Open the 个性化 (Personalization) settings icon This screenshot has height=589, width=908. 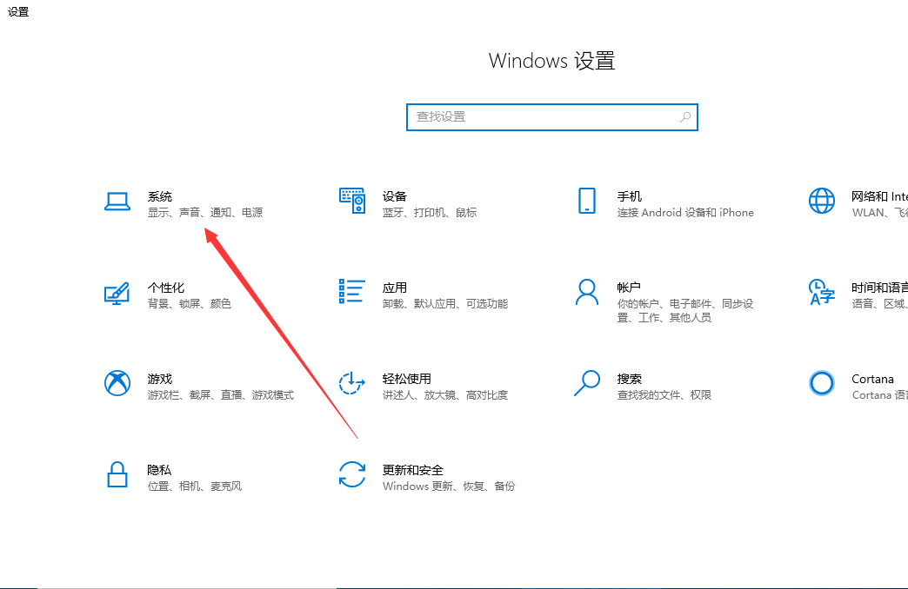tap(117, 293)
